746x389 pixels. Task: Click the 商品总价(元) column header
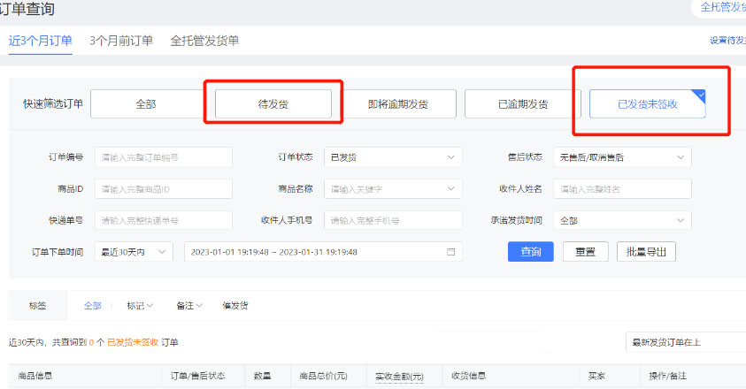point(324,376)
